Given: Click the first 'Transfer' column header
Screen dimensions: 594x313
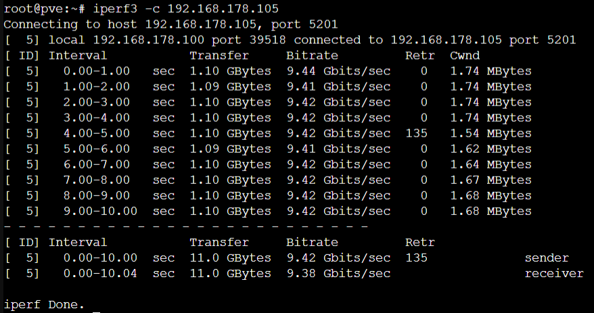Looking at the screenshot, I should pos(219,55).
